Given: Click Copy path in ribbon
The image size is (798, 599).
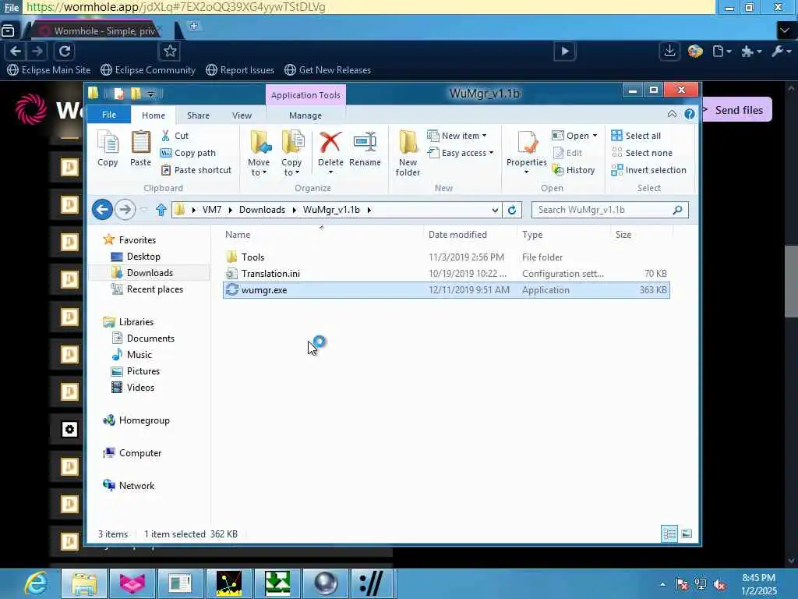Looking at the screenshot, I should tap(188, 153).
